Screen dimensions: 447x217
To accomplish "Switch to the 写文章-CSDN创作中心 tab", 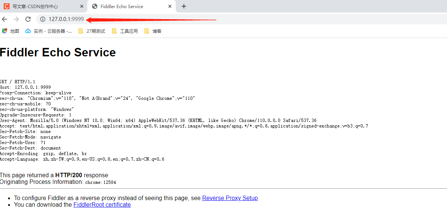I will pyautogui.click(x=44, y=6).
